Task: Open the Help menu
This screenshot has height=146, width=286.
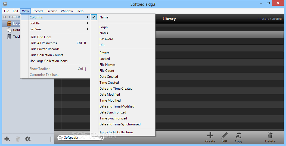Action: pyautogui.click(x=80, y=11)
